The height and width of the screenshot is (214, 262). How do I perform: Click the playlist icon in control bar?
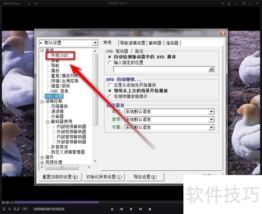pos(4,209)
